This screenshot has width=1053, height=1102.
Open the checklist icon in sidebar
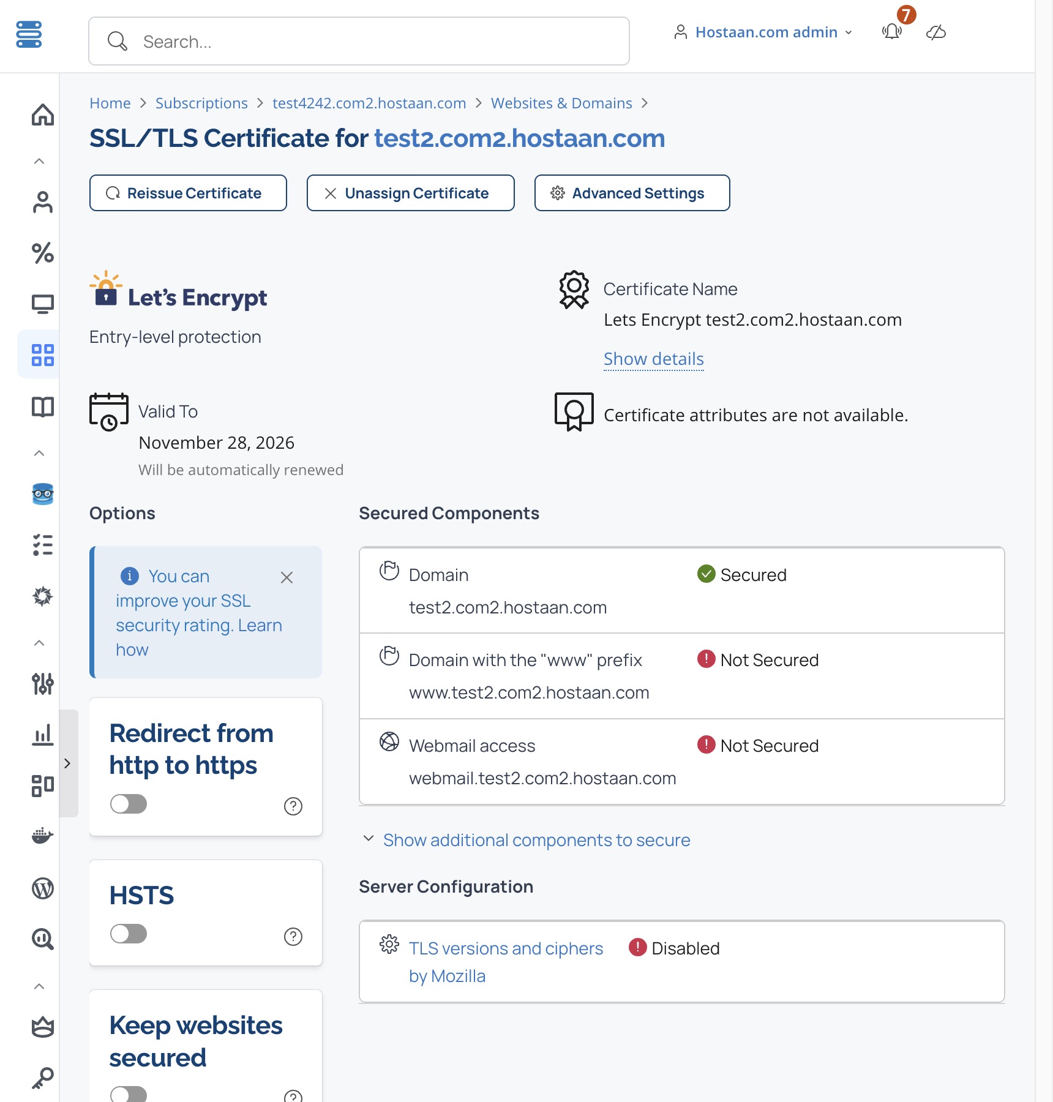pyautogui.click(x=42, y=544)
